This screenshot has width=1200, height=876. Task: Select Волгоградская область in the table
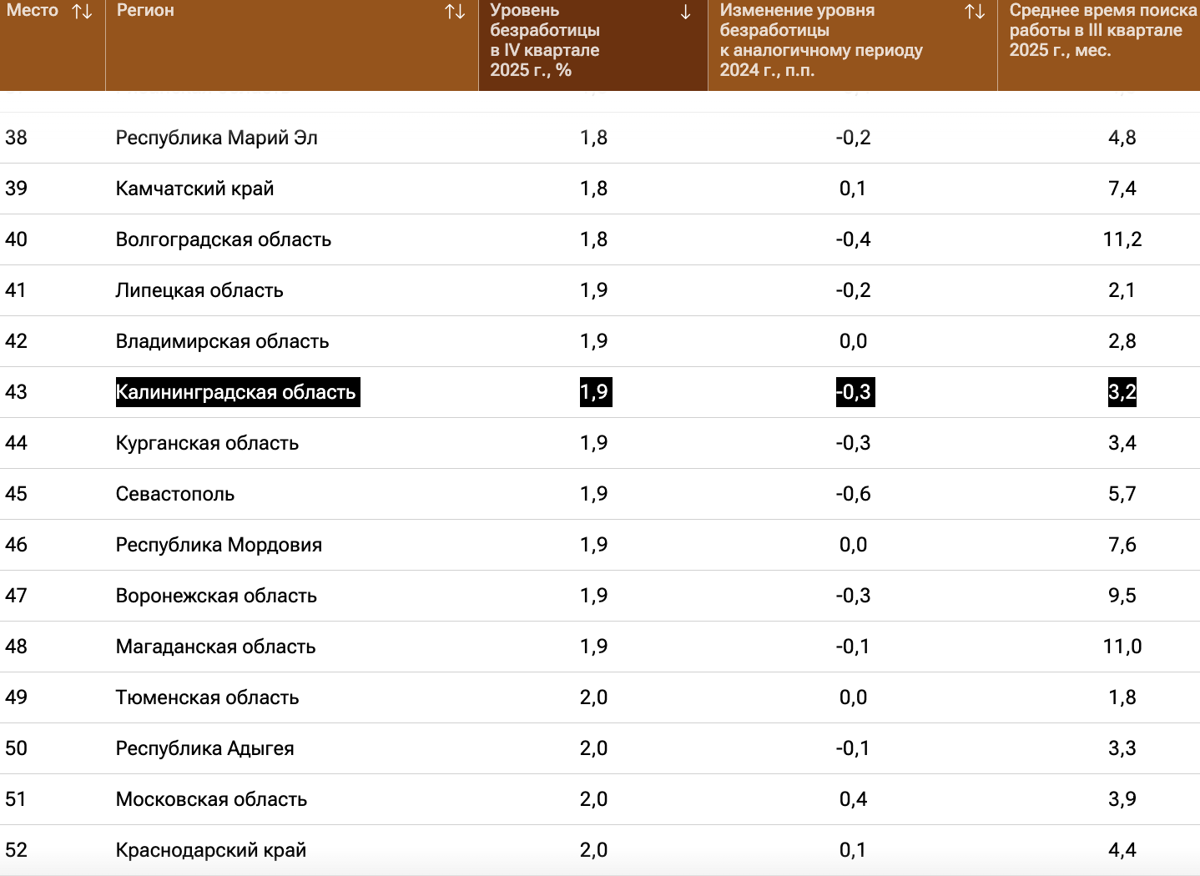[223, 239]
